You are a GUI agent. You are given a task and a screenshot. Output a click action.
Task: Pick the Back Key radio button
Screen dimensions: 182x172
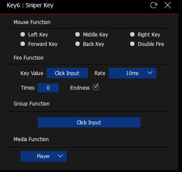point(78,44)
